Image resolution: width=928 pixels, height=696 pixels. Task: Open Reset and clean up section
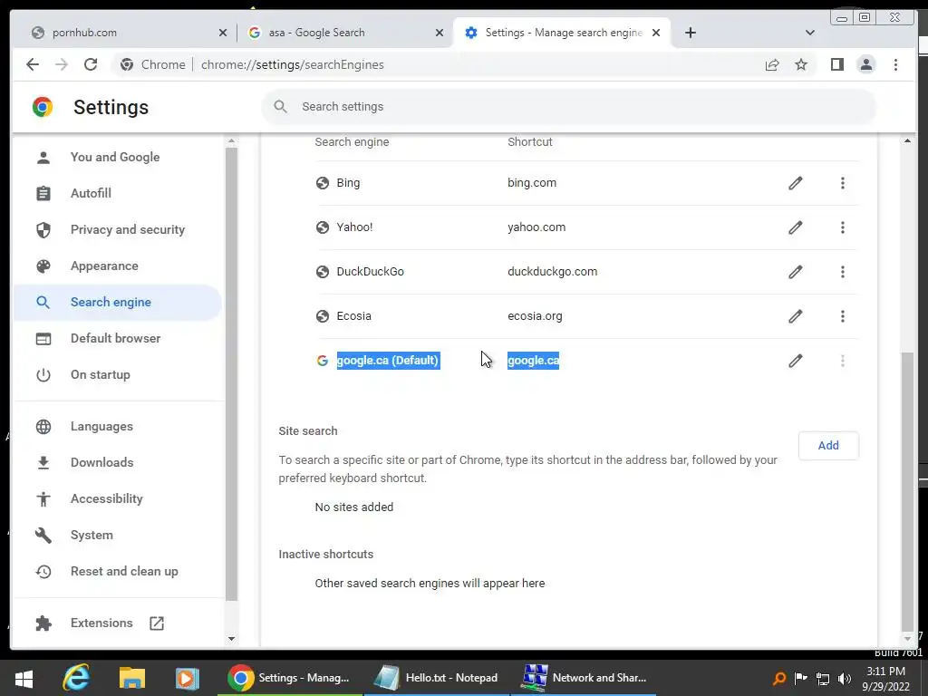[117, 571]
